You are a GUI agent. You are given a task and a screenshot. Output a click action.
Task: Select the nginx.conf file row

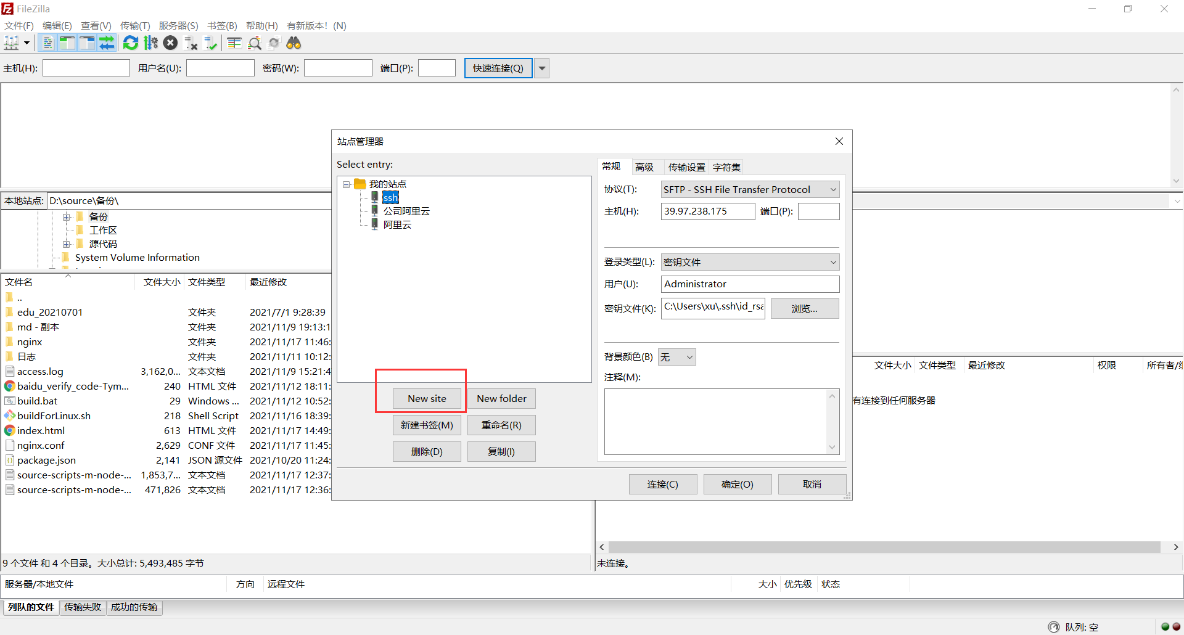coord(166,445)
